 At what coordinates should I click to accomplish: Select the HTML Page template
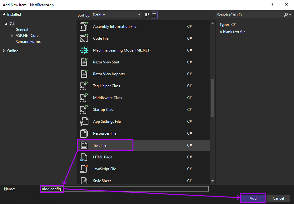point(143,157)
